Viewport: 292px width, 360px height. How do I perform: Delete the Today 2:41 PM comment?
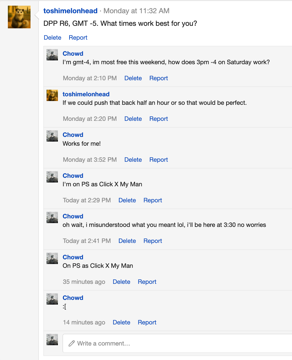tap(127, 241)
